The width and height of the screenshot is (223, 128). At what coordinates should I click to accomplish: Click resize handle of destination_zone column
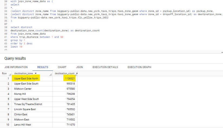click(x=50, y=75)
